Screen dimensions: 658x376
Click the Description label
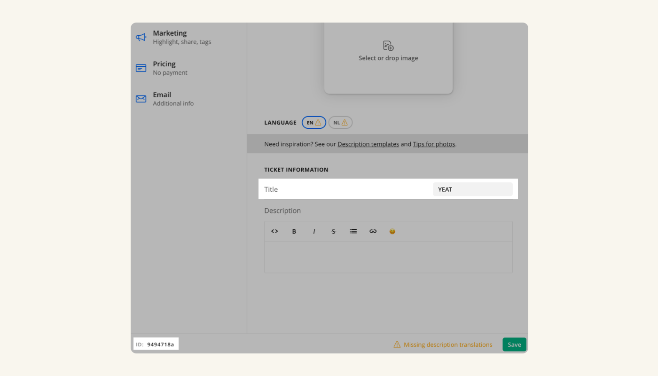coord(282,211)
